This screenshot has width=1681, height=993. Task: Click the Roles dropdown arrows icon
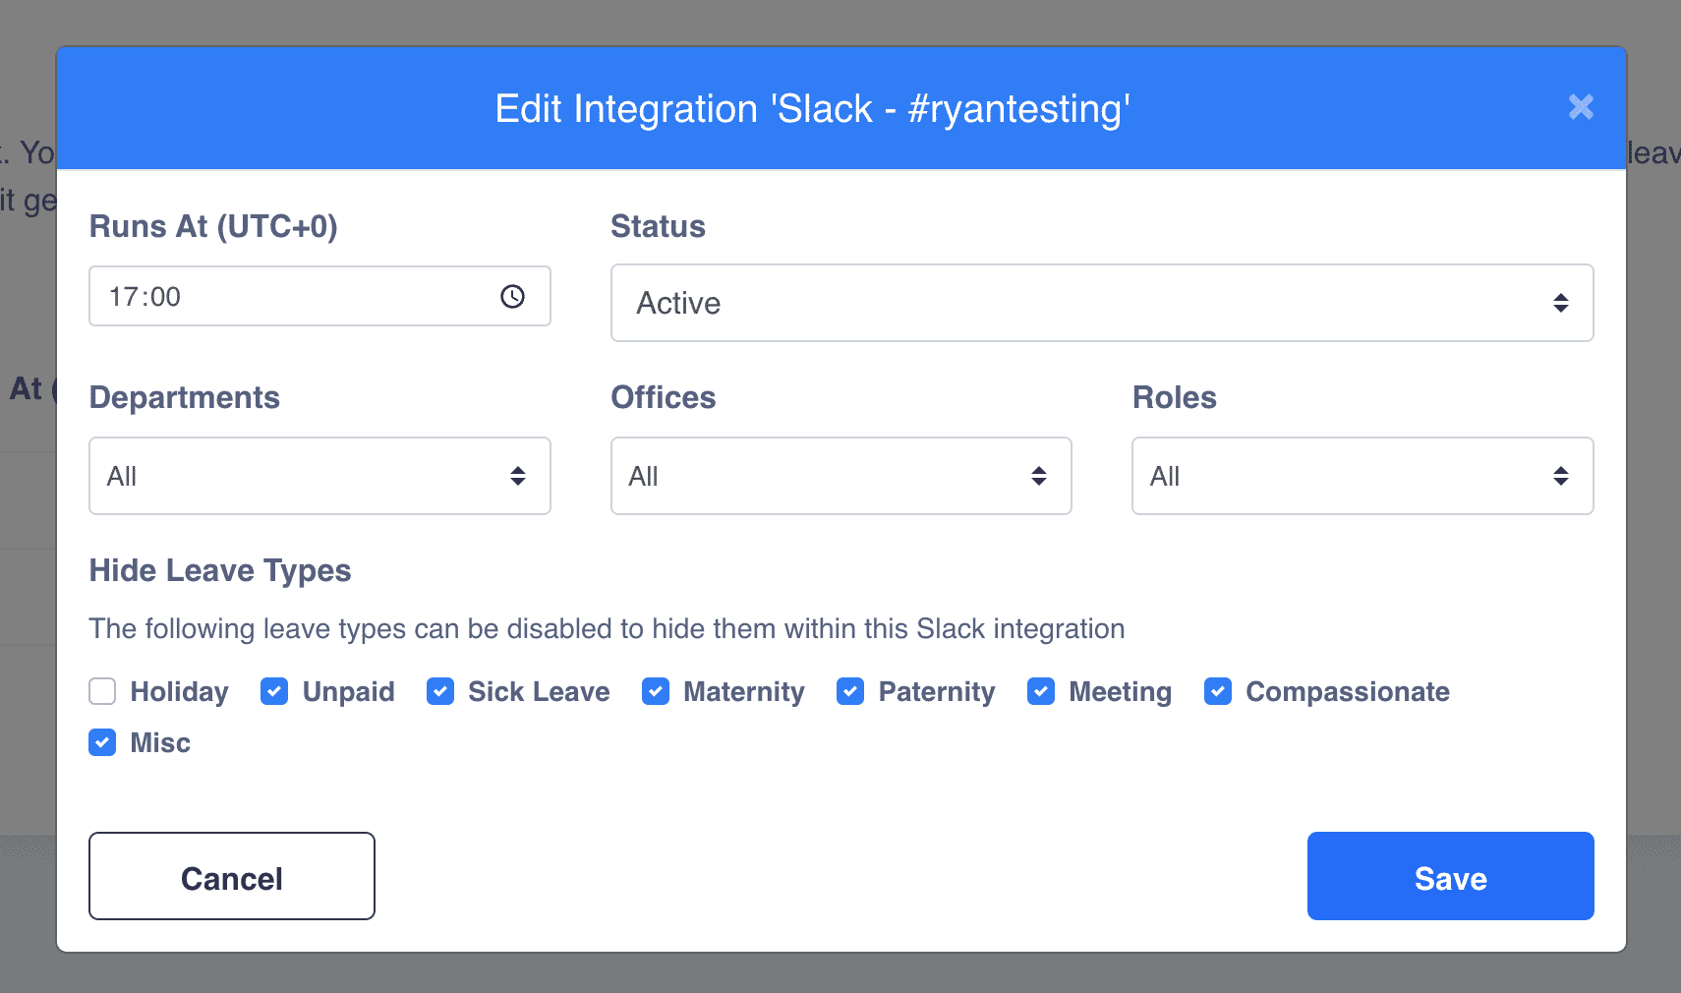(x=1560, y=476)
